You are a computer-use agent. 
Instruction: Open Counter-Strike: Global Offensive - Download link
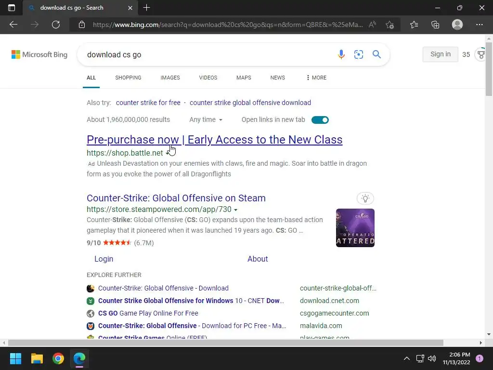[x=163, y=288]
